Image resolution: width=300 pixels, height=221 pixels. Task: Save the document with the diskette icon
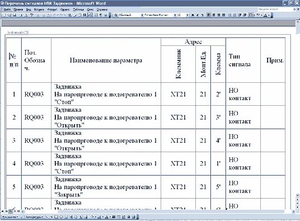(x=15, y=15)
